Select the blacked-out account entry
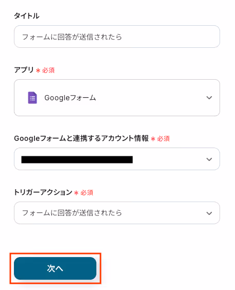This screenshot has width=235, height=290. tap(77, 159)
